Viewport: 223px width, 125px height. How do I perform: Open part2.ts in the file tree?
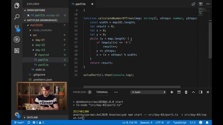(x=43, y=65)
